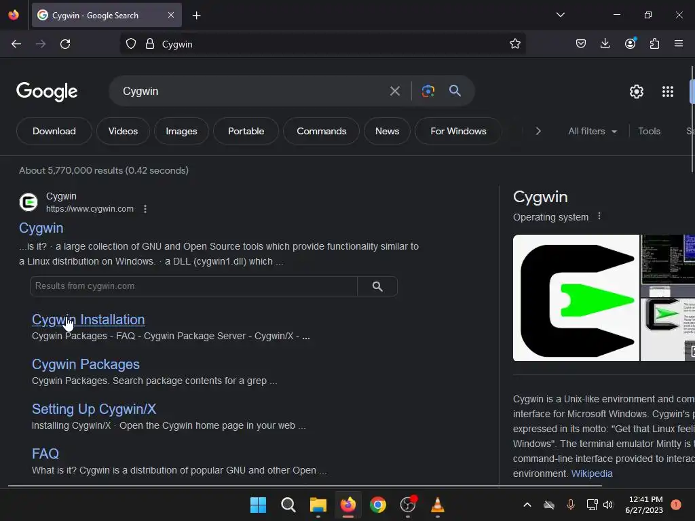
Task: Open Windows taskbar search
Action: point(288,505)
